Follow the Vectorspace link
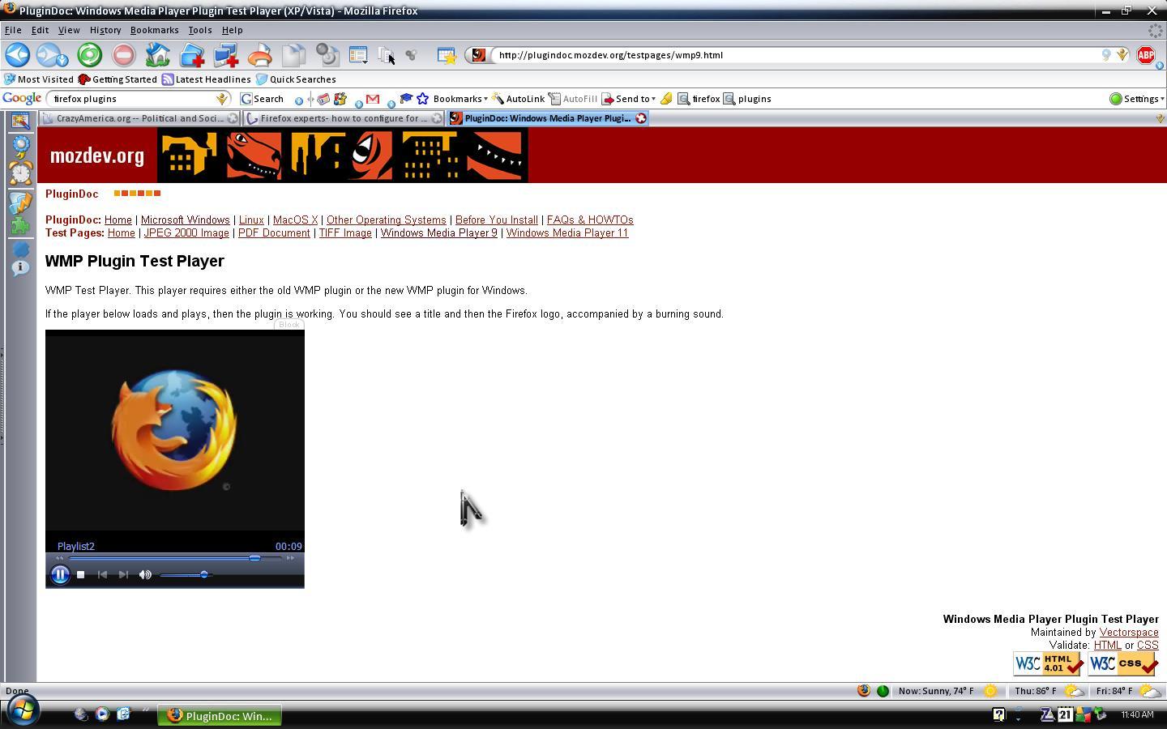Screen dimensions: 1167x729 (x=1129, y=632)
